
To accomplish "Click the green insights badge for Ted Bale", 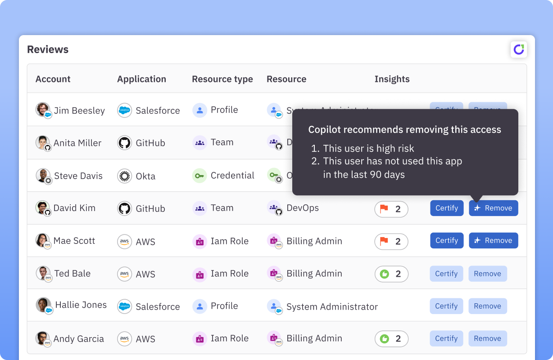I will click(x=391, y=274).
